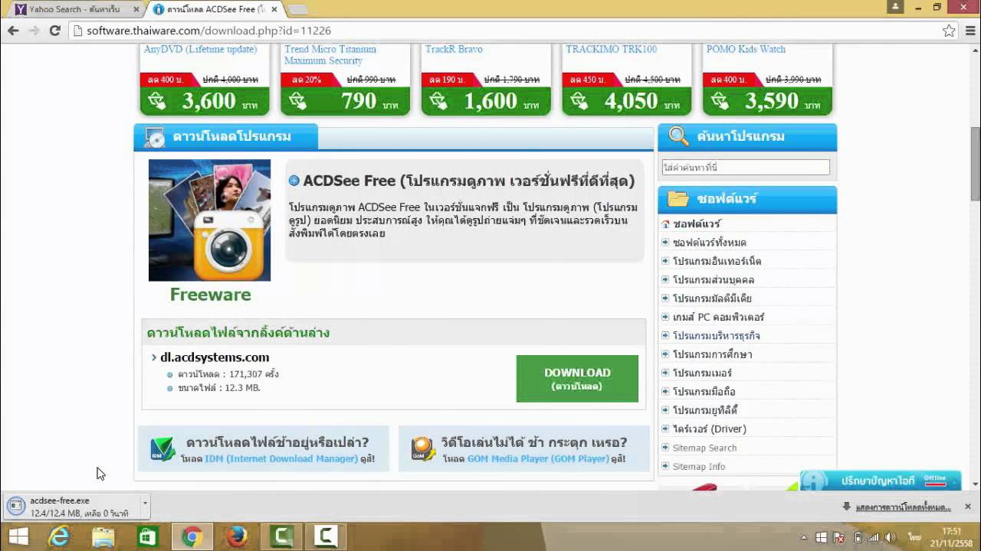Open the โปรแกรมมือถือ category link
Viewport: 981px width, 551px height.
point(704,392)
